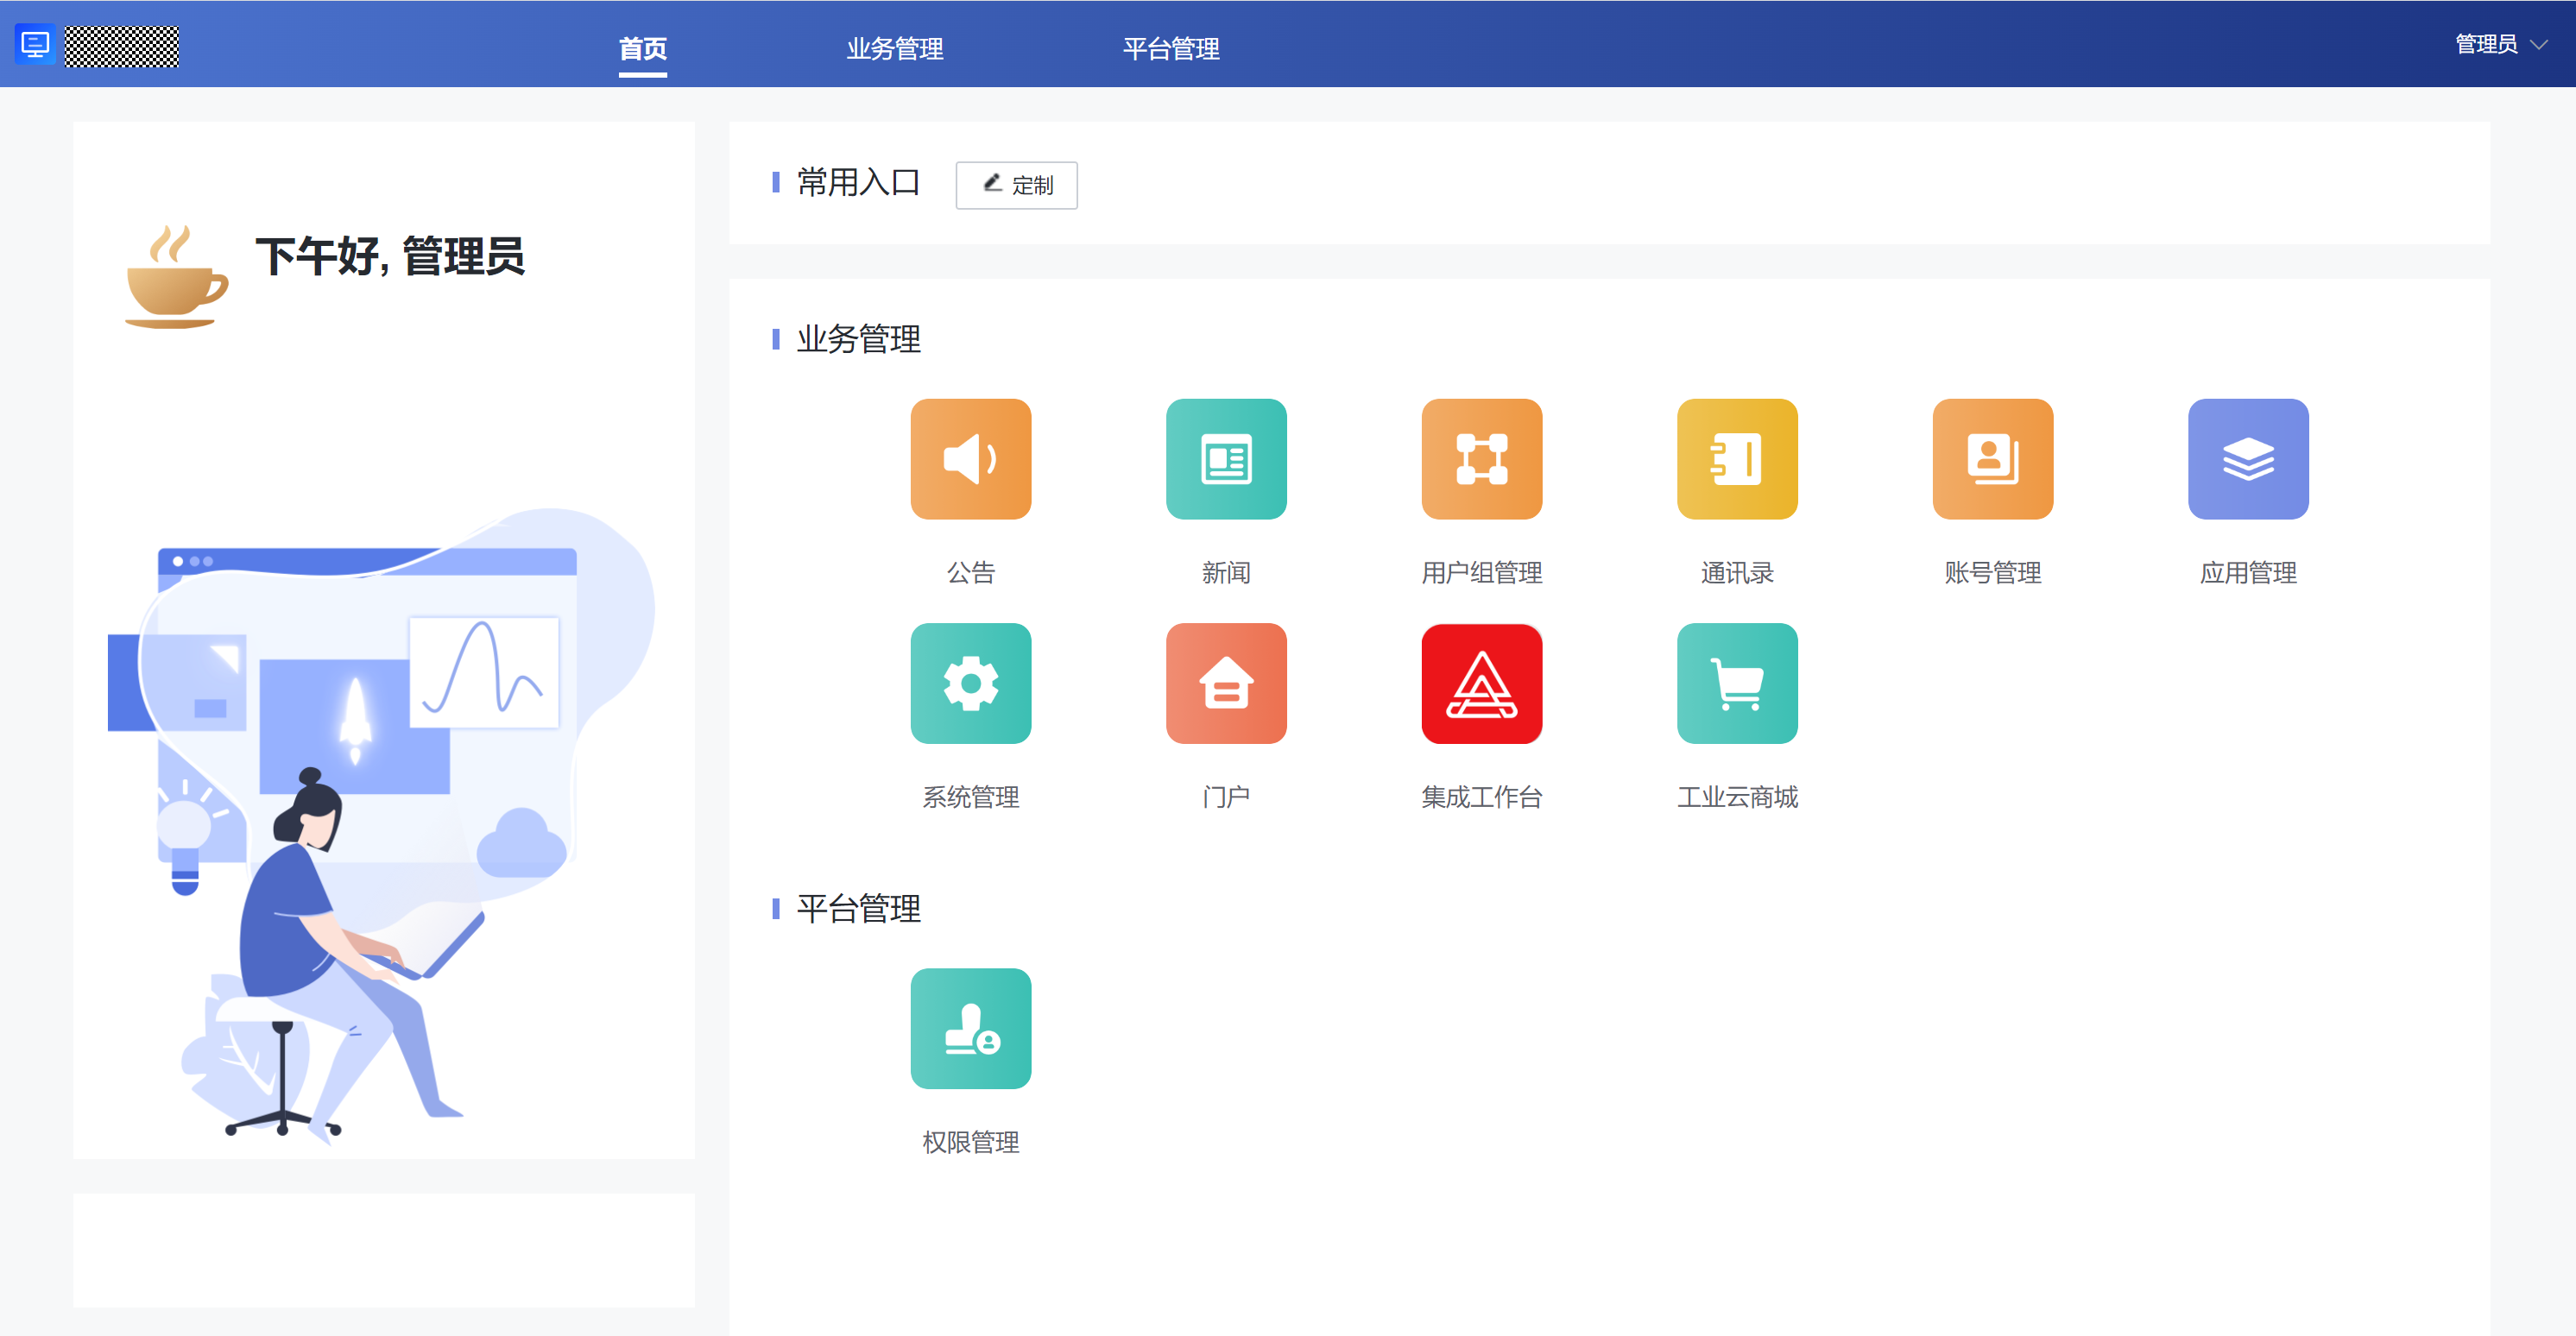Expand the 管理员 user dropdown
2576x1336 pixels.
tap(2500, 44)
